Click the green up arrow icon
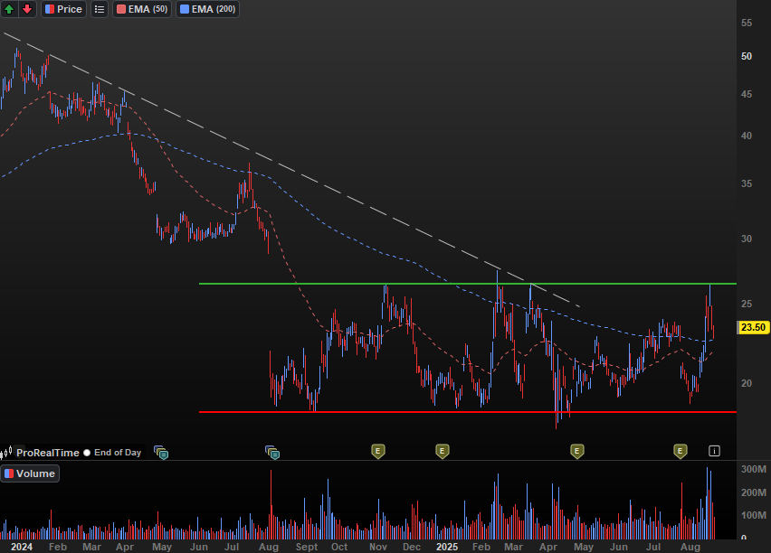This screenshot has width=771, height=553. tap(9, 9)
